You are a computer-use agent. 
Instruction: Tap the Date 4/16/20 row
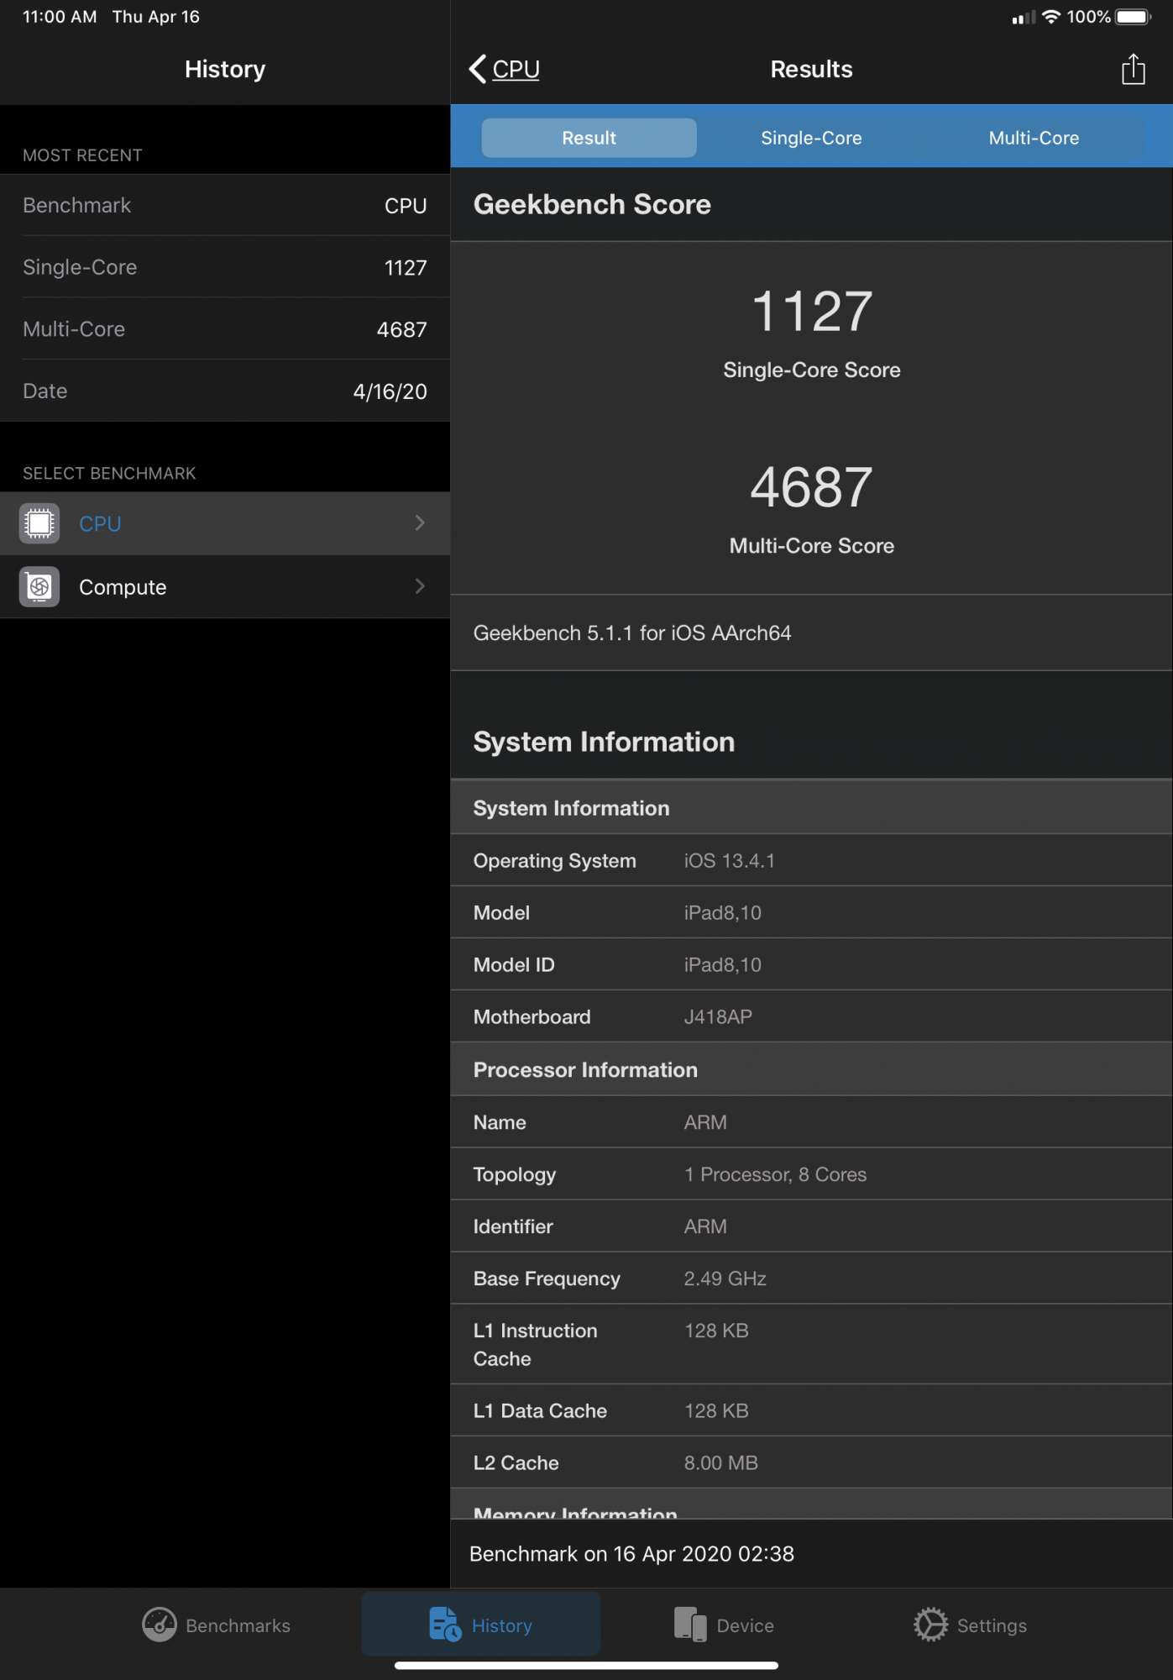(225, 391)
